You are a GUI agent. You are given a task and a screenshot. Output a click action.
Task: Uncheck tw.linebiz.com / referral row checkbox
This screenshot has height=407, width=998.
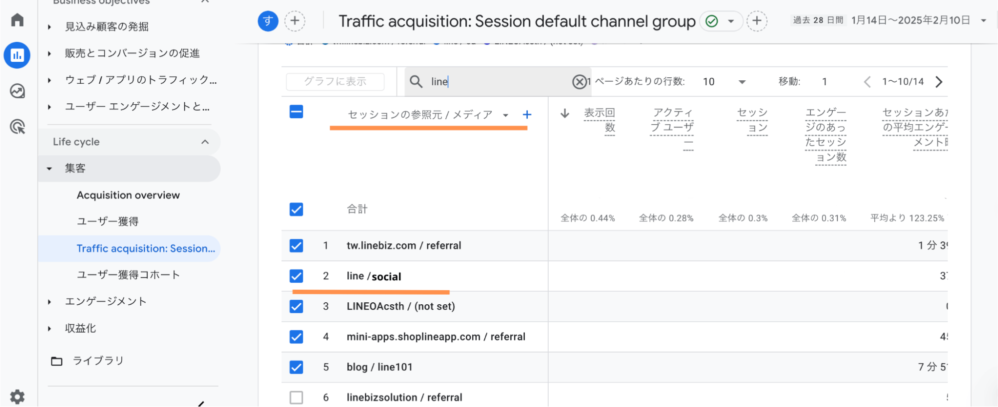(297, 246)
